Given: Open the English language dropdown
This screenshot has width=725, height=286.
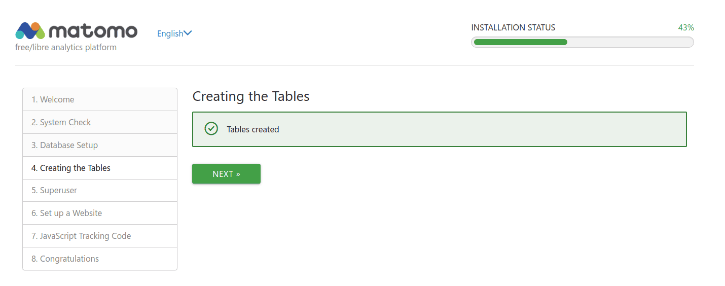Looking at the screenshot, I should 174,33.
